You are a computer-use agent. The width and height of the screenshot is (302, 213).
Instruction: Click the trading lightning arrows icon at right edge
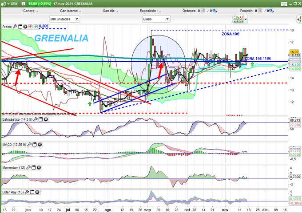(299, 19)
